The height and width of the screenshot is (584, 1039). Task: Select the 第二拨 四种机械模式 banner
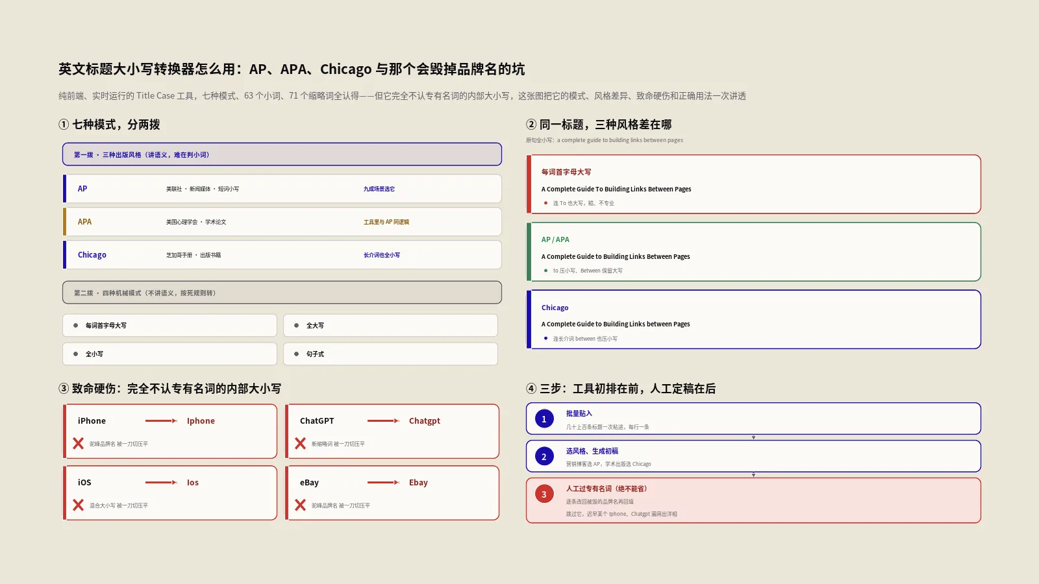click(282, 293)
